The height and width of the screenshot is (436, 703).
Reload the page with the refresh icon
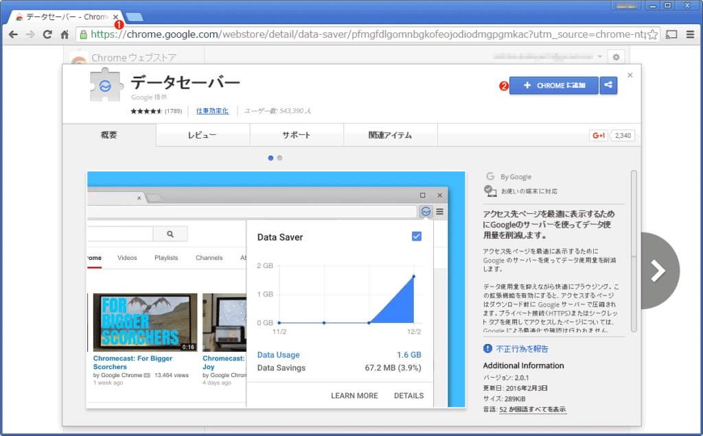47,34
